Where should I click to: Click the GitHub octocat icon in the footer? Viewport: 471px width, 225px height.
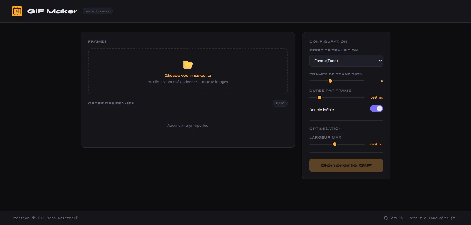[x=386, y=218]
